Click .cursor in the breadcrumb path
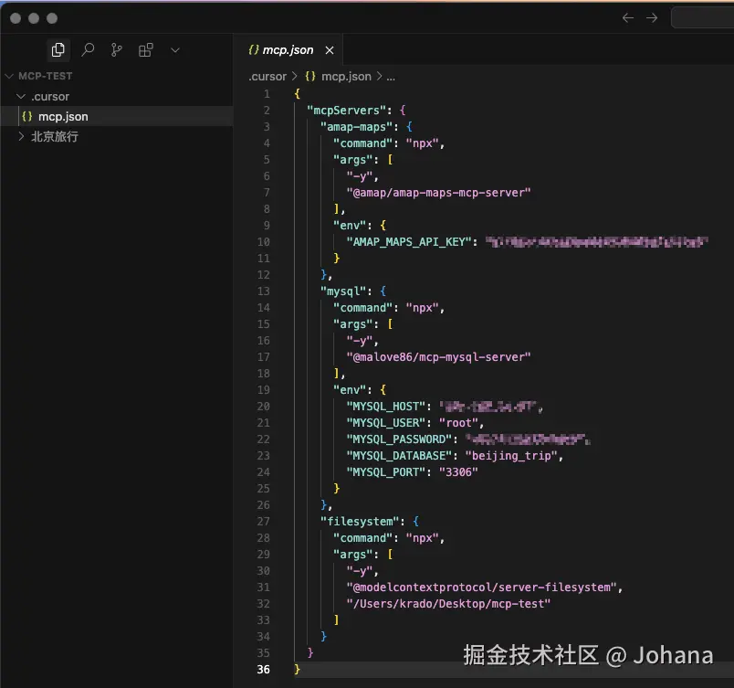Image resolution: width=734 pixels, height=688 pixels. pyautogui.click(x=268, y=76)
